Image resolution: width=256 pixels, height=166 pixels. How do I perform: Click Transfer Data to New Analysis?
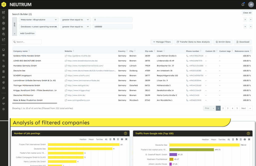point(193,42)
